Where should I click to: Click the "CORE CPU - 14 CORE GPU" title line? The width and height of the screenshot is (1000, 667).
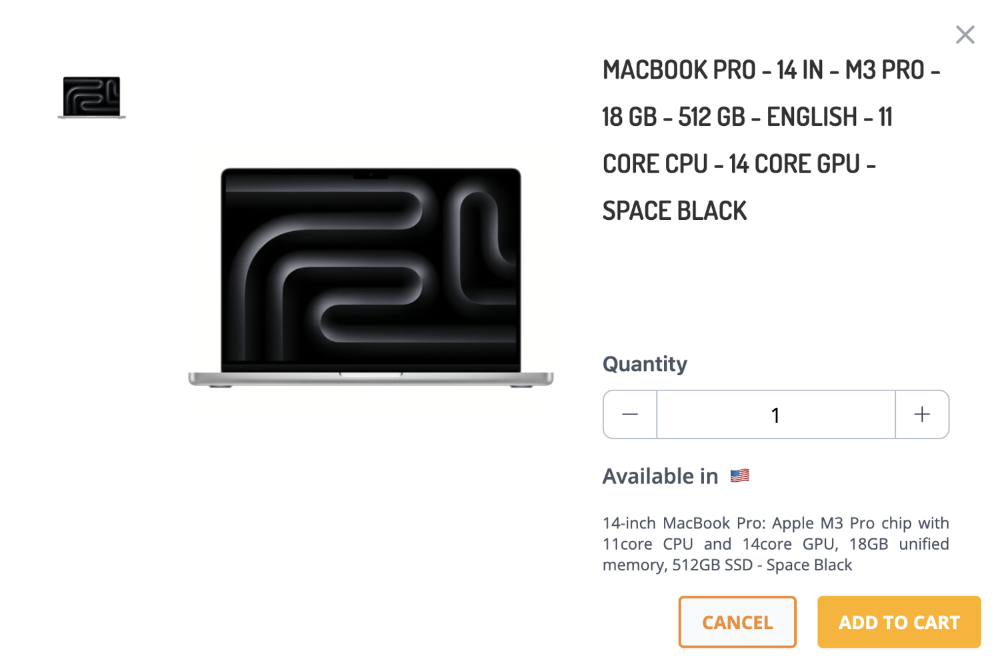(739, 165)
